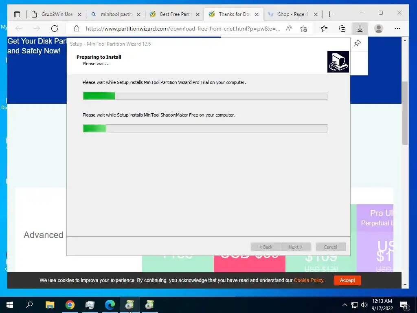Open the volume control
Viewport: 417px width, 313px height.
tap(364, 305)
